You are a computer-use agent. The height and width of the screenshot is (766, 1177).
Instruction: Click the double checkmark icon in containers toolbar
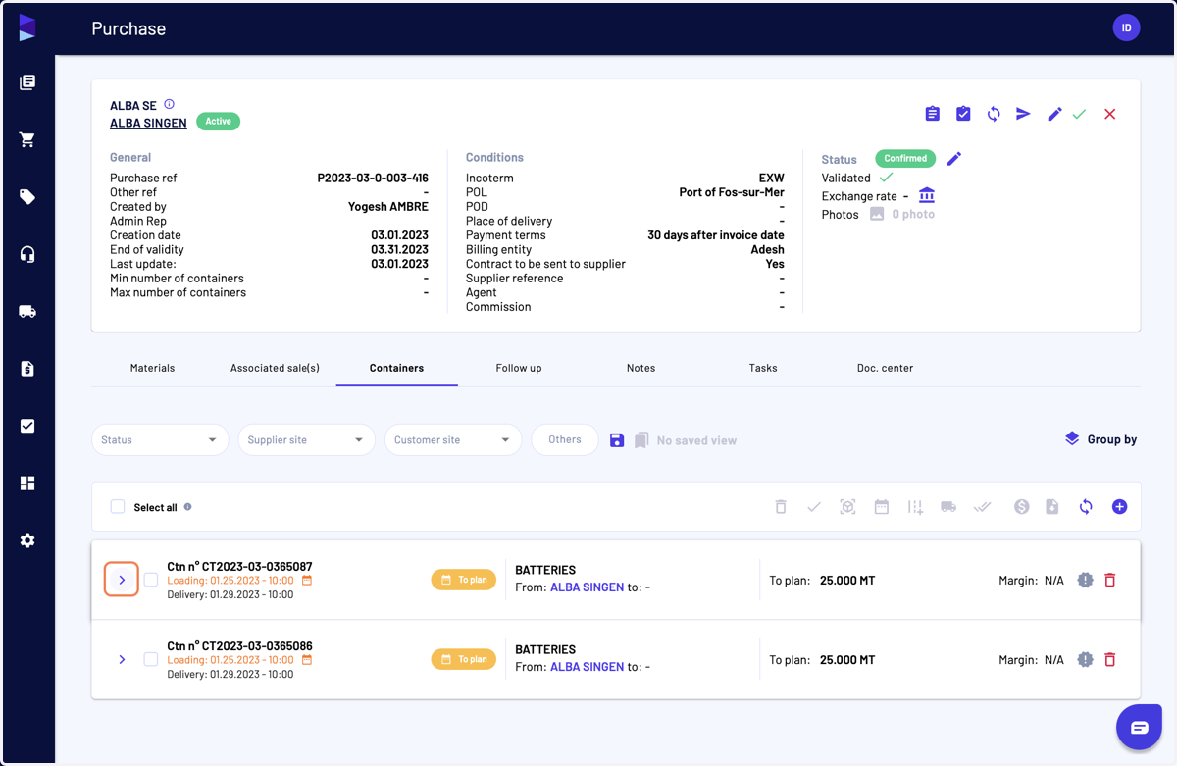click(x=982, y=507)
